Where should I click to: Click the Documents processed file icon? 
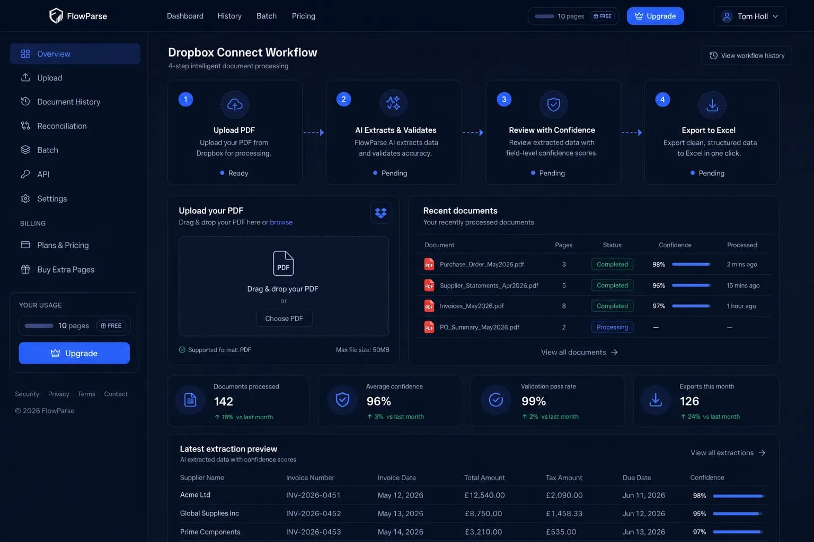point(190,400)
